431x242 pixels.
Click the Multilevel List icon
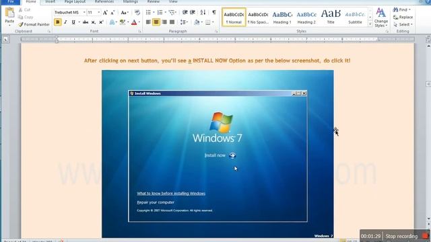tap(172, 12)
